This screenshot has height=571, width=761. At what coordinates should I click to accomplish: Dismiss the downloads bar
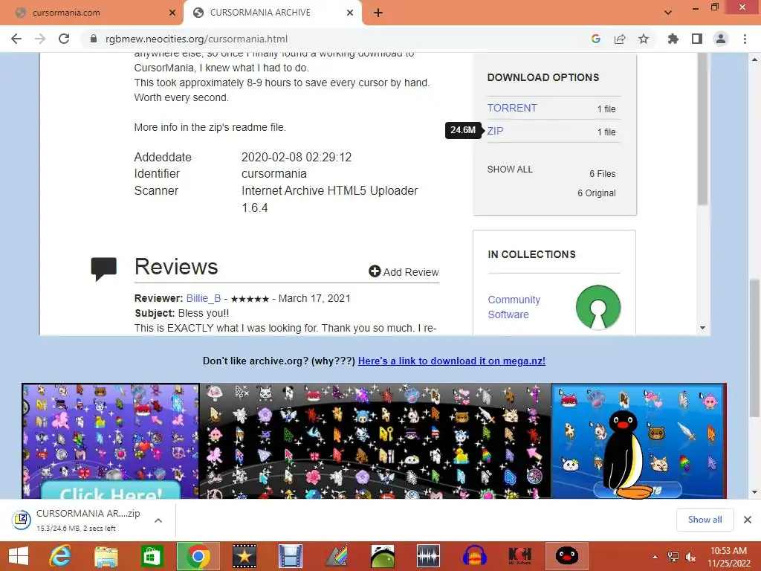coord(748,520)
